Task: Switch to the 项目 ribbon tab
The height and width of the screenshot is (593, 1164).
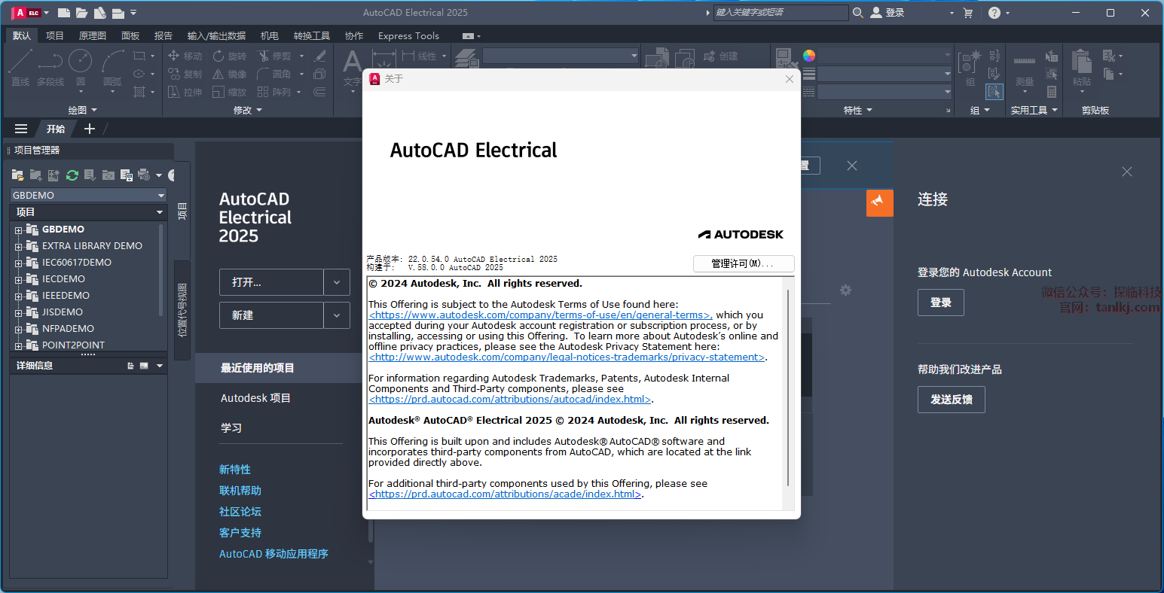Action: pyautogui.click(x=55, y=35)
